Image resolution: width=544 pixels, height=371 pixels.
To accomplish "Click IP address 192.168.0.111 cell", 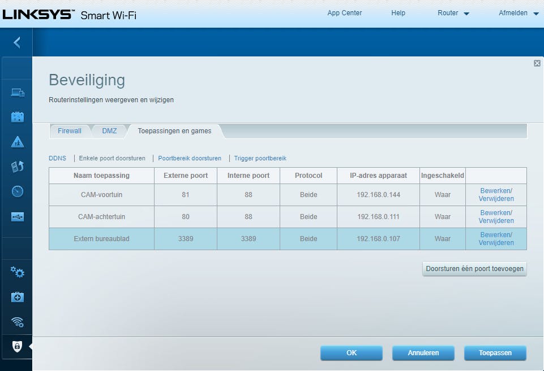I will coord(378,217).
